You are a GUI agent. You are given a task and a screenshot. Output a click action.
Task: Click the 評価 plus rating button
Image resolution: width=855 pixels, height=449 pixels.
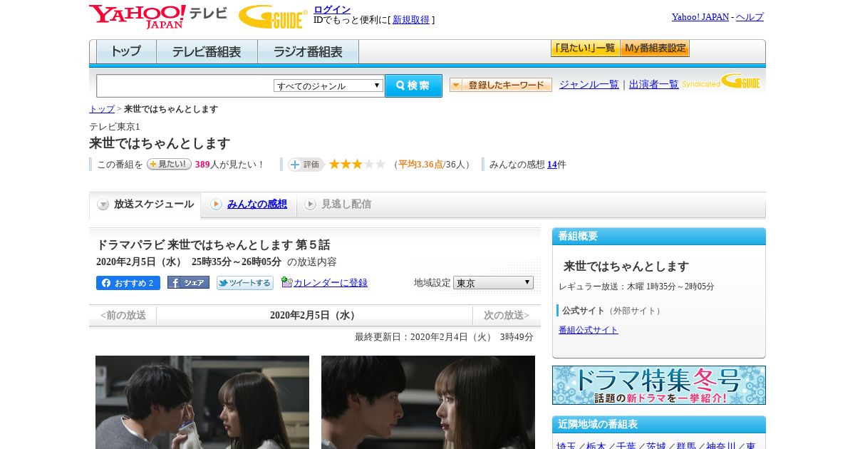pyautogui.click(x=306, y=165)
